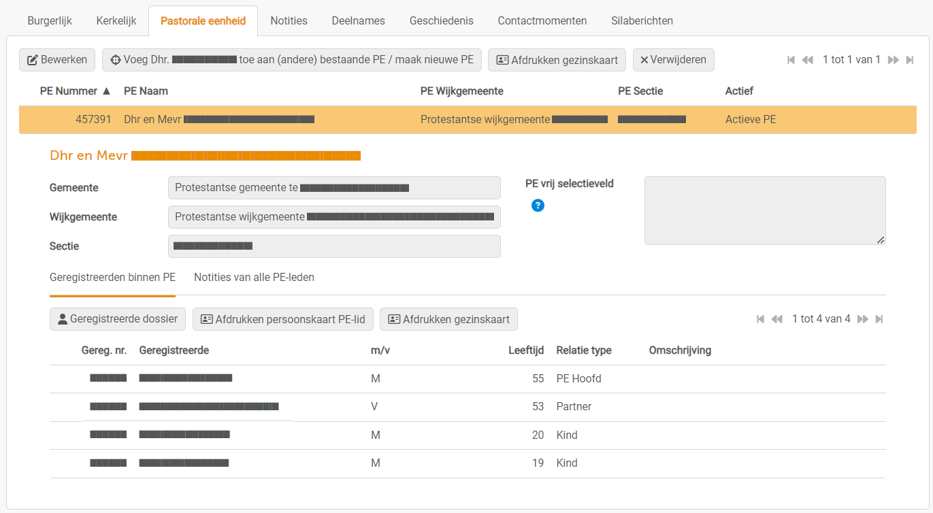Go to the Deelnames tab
The image size is (933, 513).
coord(358,20)
